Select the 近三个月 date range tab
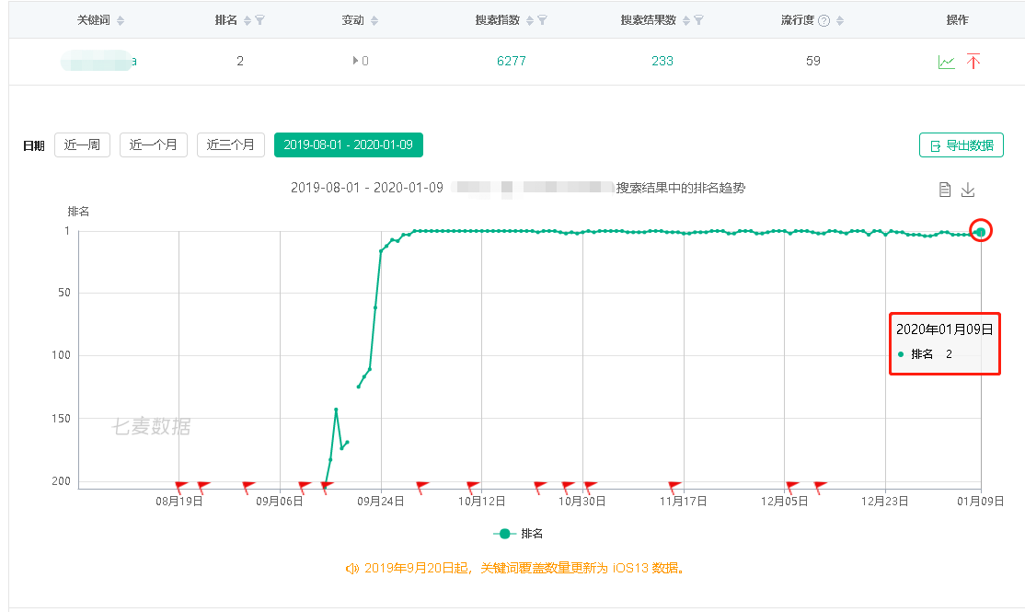 tap(230, 144)
